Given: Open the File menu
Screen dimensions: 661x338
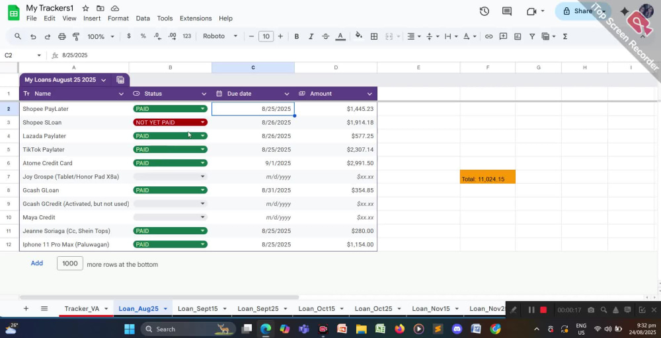Looking at the screenshot, I should coord(31,18).
